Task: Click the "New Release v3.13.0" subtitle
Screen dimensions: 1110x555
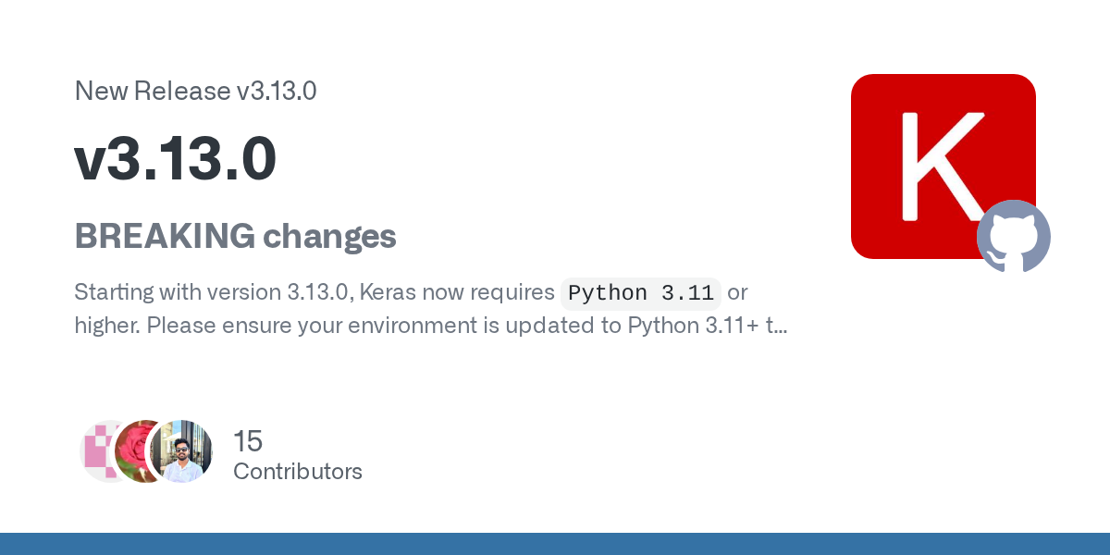Action: tap(195, 91)
